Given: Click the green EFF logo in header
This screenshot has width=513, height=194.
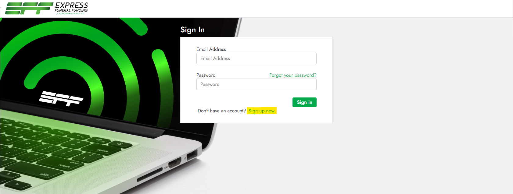Looking at the screenshot, I should tap(29, 9).
